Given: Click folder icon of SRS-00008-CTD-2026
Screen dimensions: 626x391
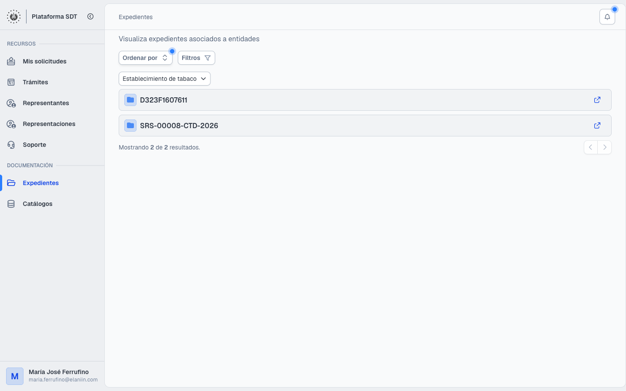Looking at the screenshot, I should [130, 126].
